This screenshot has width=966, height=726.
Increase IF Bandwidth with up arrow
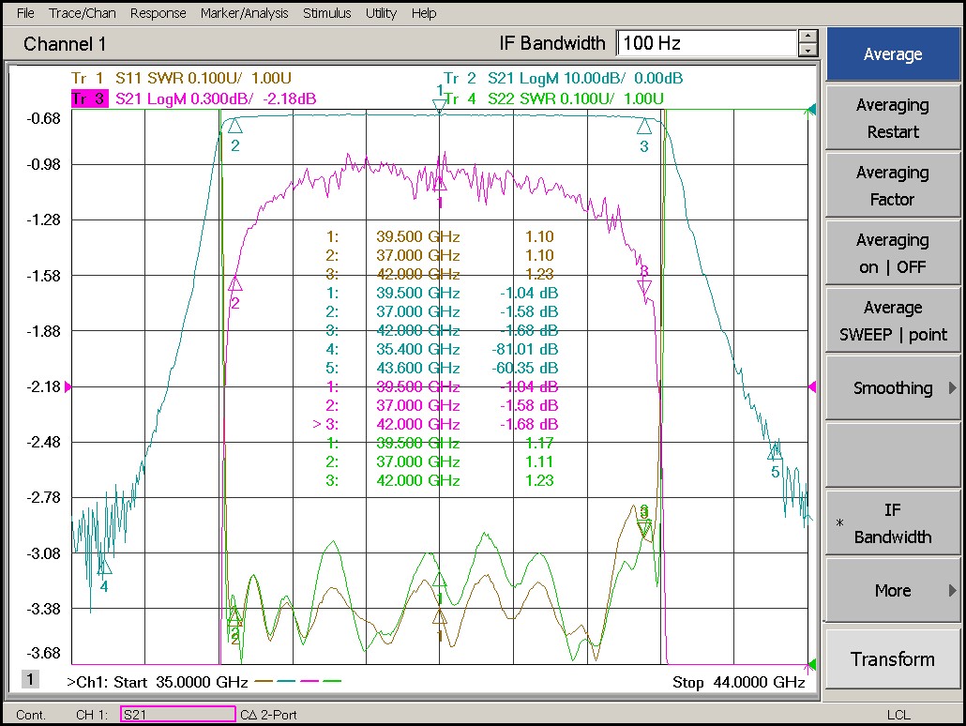pyautogui.click(x=808, y=37)
